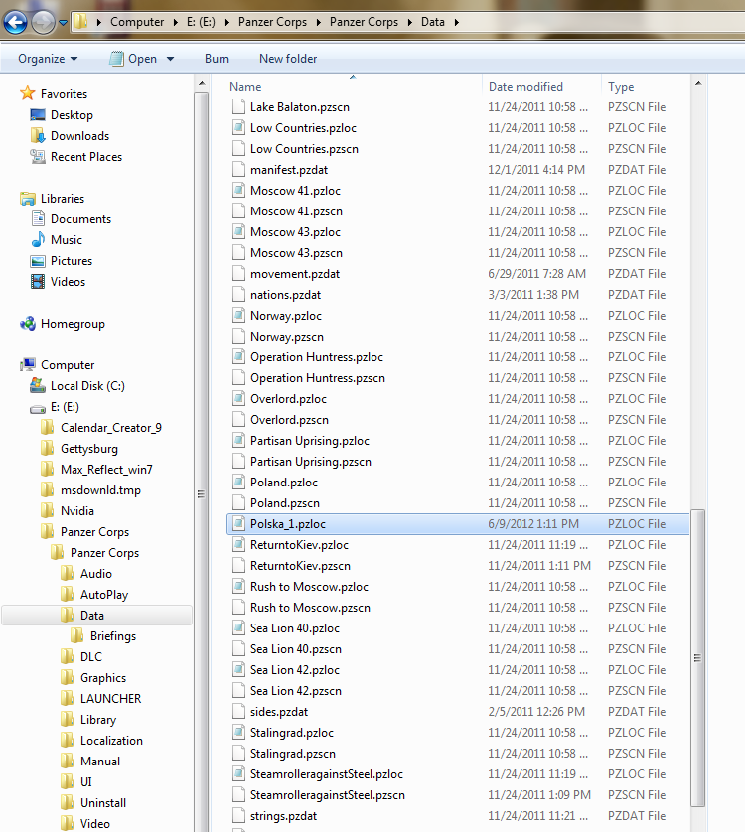Open the Pictures library

point(72,261)
